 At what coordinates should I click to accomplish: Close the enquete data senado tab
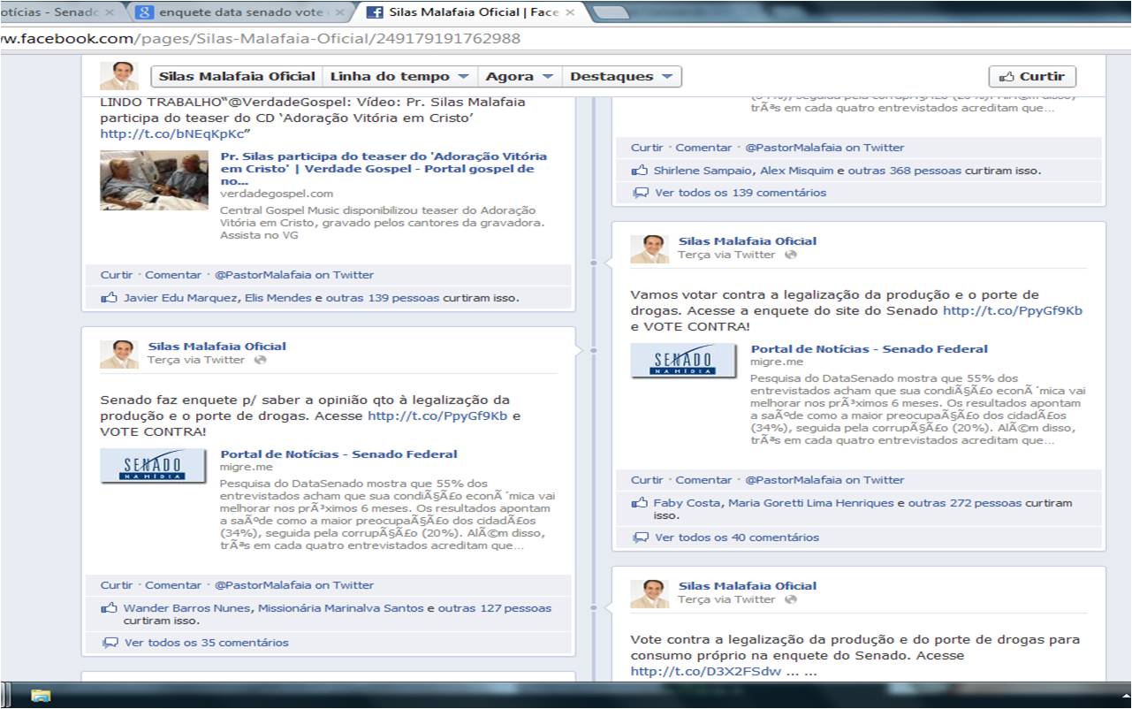(x=339, y=12)
